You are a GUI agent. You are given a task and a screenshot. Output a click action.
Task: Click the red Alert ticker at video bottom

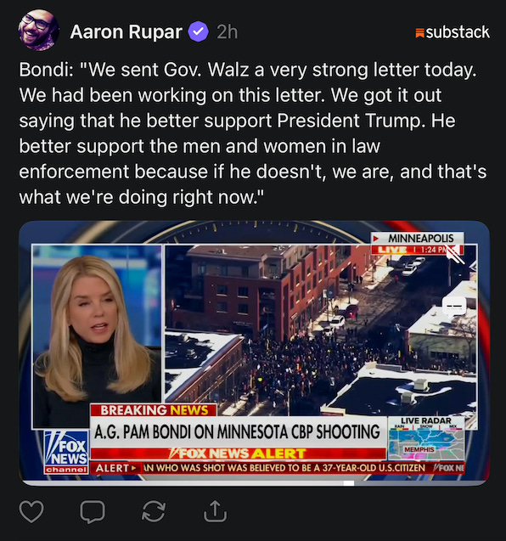pyautogui.click(x=278, y=468)
